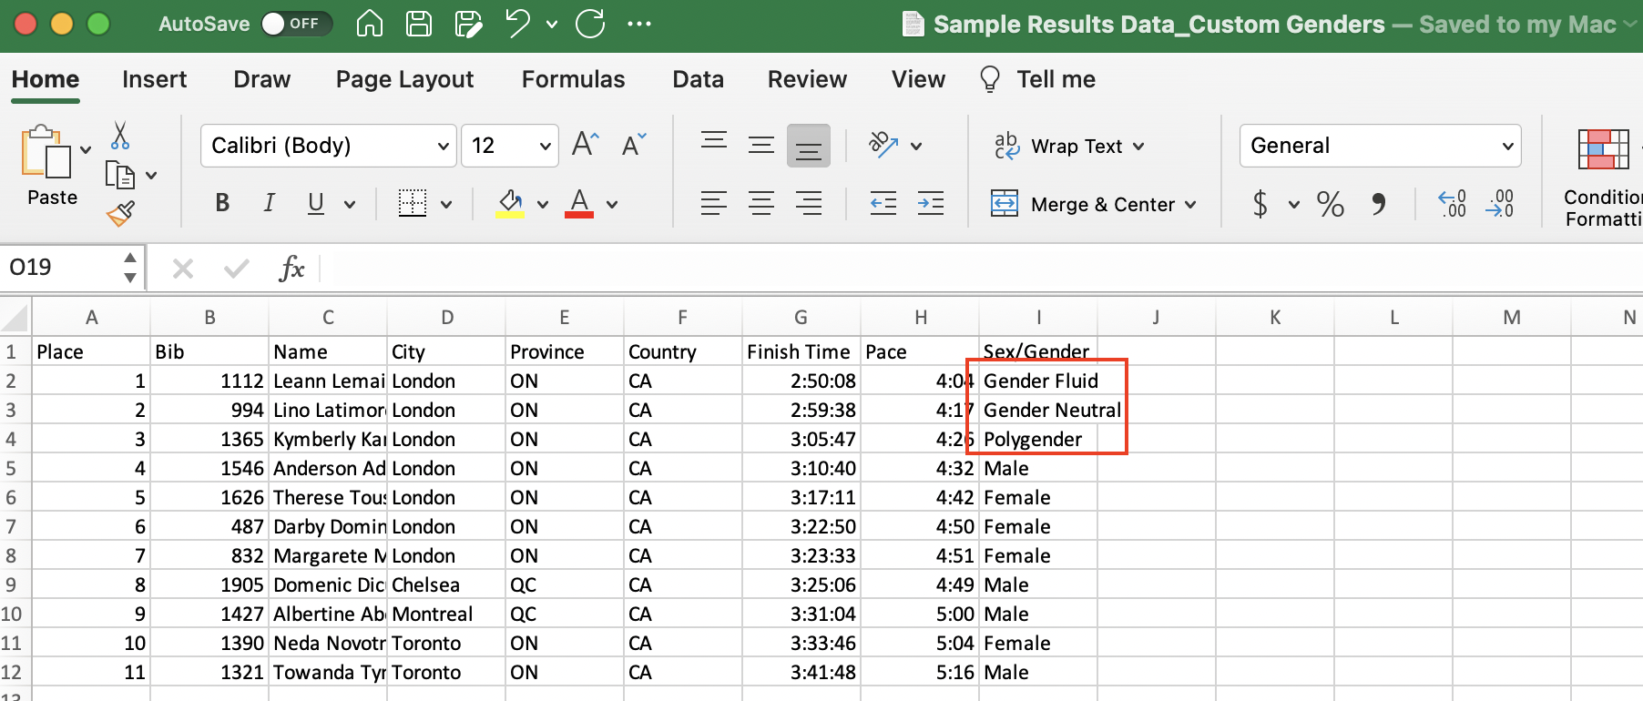Viewport: 1643px width, 701px height.
Task: Switch to the Formulas tab
Action: (573, 79)
